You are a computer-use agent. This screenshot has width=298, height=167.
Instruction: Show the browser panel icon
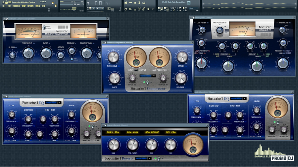pos(139,3)
